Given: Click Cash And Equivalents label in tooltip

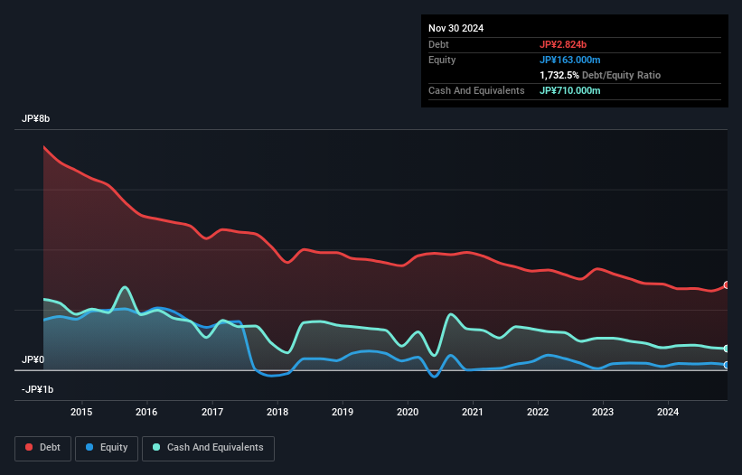Looking at the screenshot, I should pos(476,90).
